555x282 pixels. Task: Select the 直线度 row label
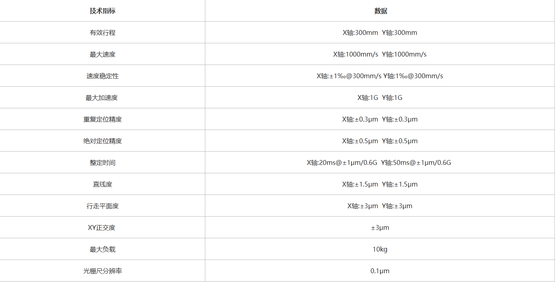click(x=102, y=184)
